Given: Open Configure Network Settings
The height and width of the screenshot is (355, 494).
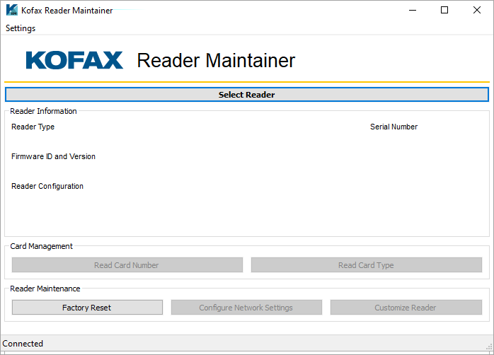Looking at the screenshot, I should coord(246,307).
